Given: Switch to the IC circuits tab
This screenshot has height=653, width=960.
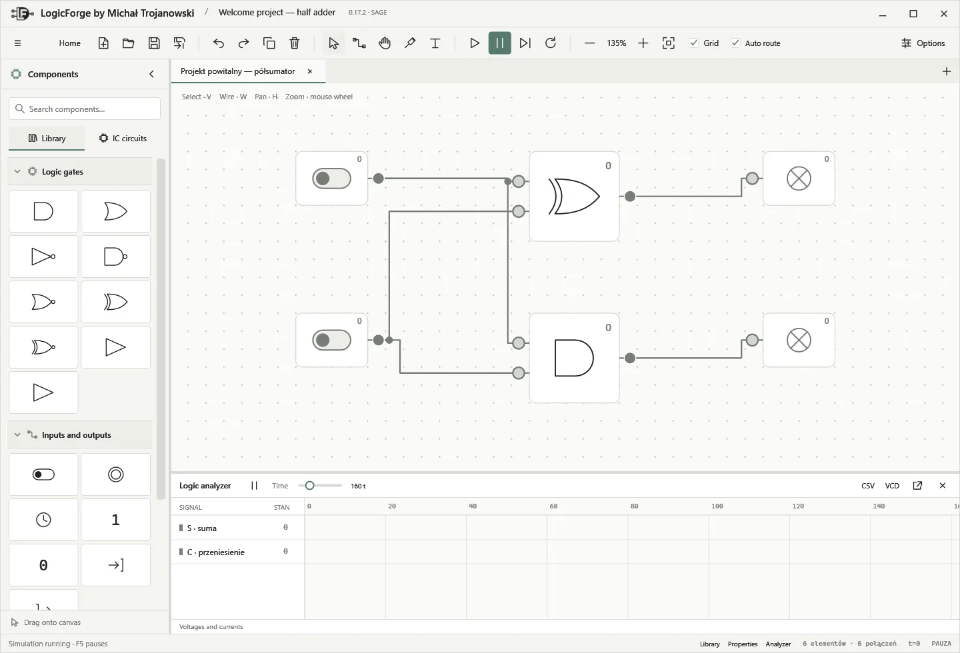Looking at the screenshot, I should 123,139.
